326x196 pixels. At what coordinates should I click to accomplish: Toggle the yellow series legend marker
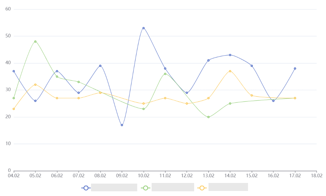pyautogui.click(x=202, y=188)
